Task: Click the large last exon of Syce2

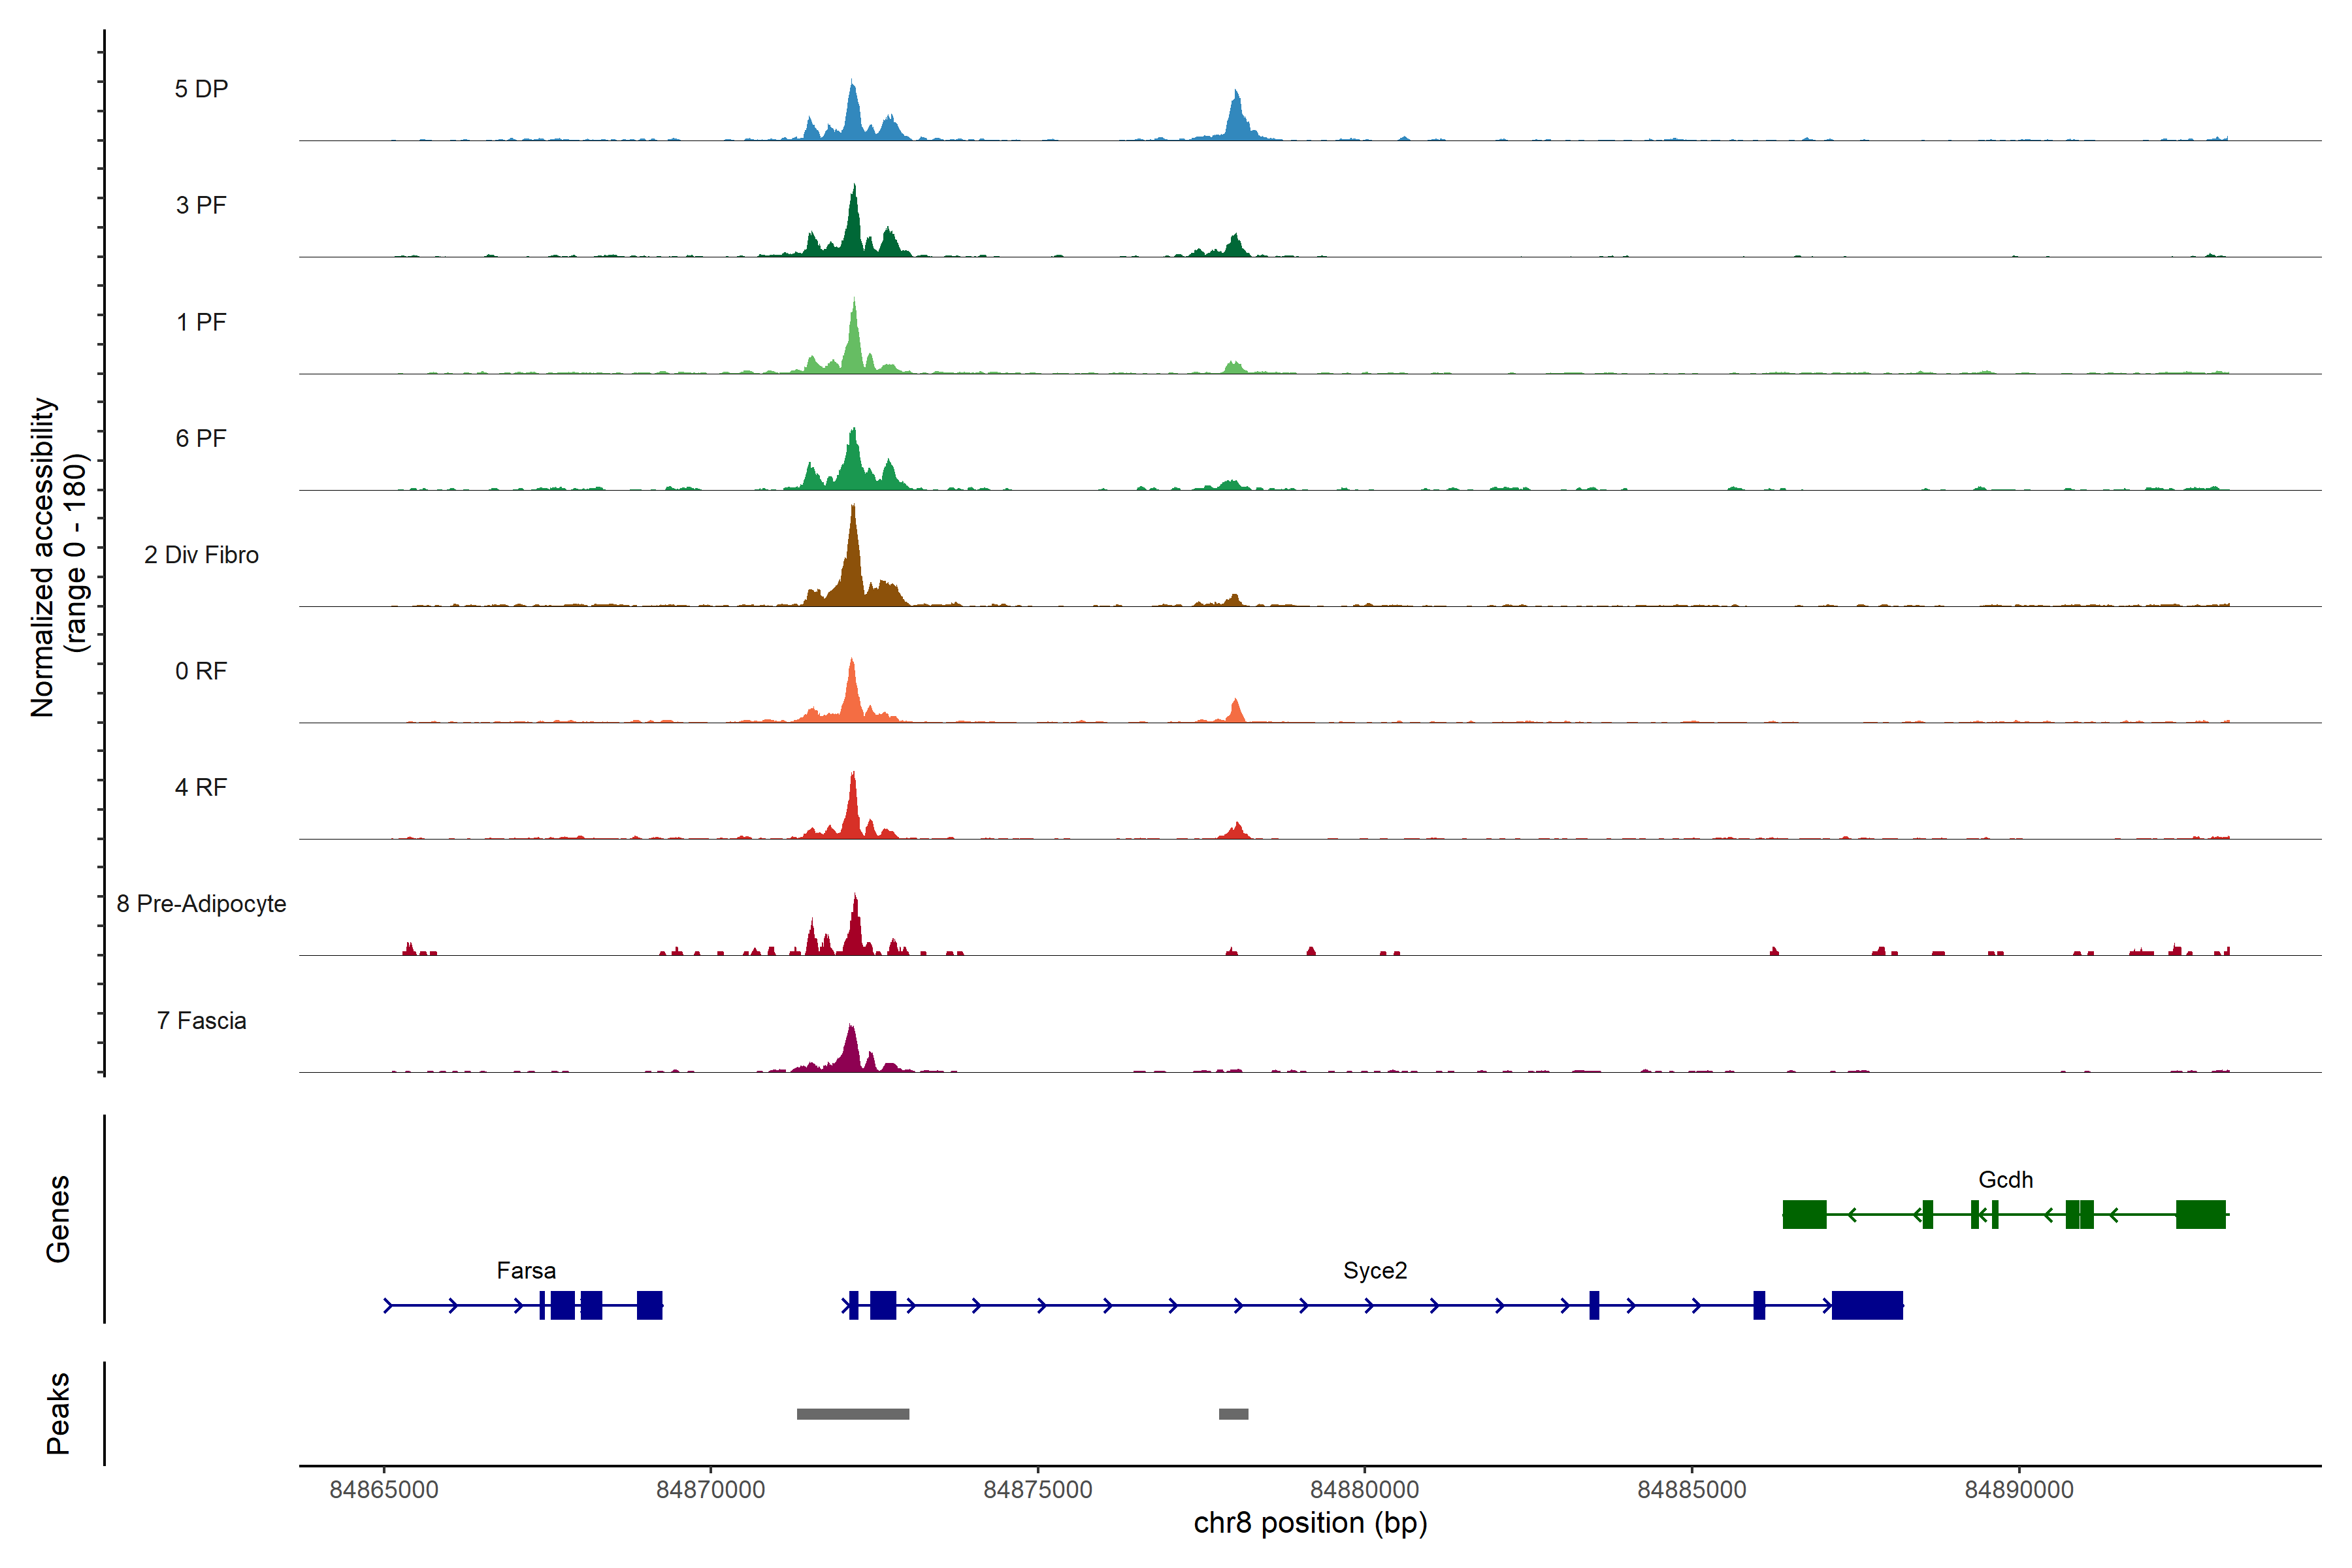Action: 1867,1306
